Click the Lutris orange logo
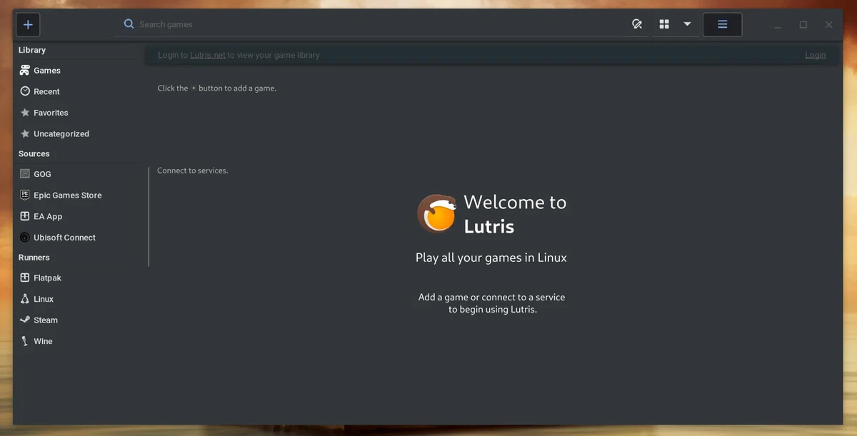The height and width of the screenshot is (436, 857). pyautogui.click(x=437, y=213)
